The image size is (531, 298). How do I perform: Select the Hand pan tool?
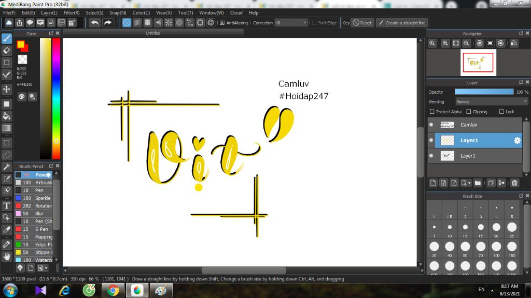pos(6,257)
